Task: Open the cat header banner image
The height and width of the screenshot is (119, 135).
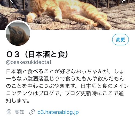Action: 67,15
